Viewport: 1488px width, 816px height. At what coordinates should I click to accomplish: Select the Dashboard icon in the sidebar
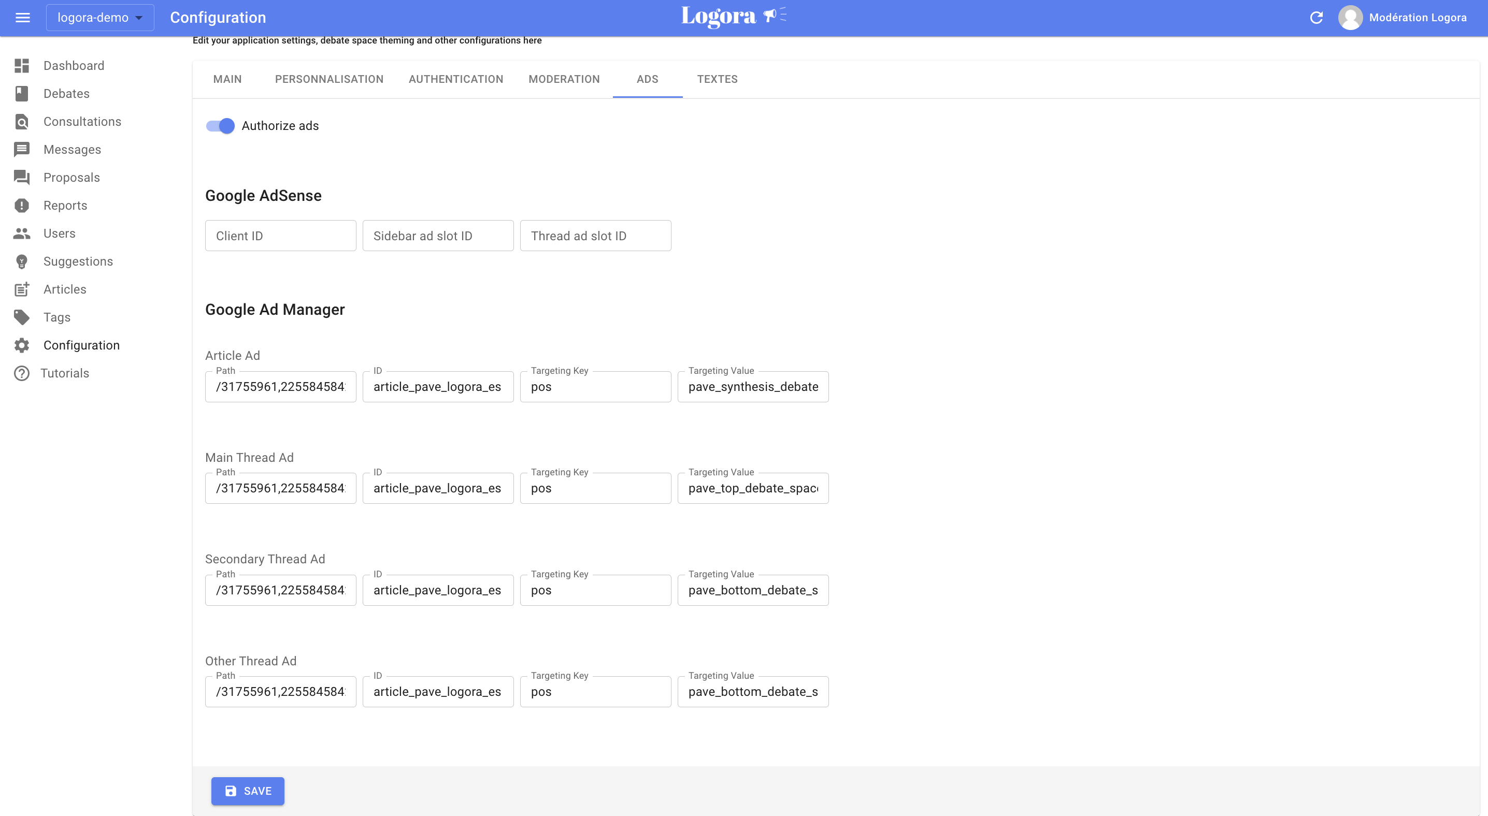point(22,65)
